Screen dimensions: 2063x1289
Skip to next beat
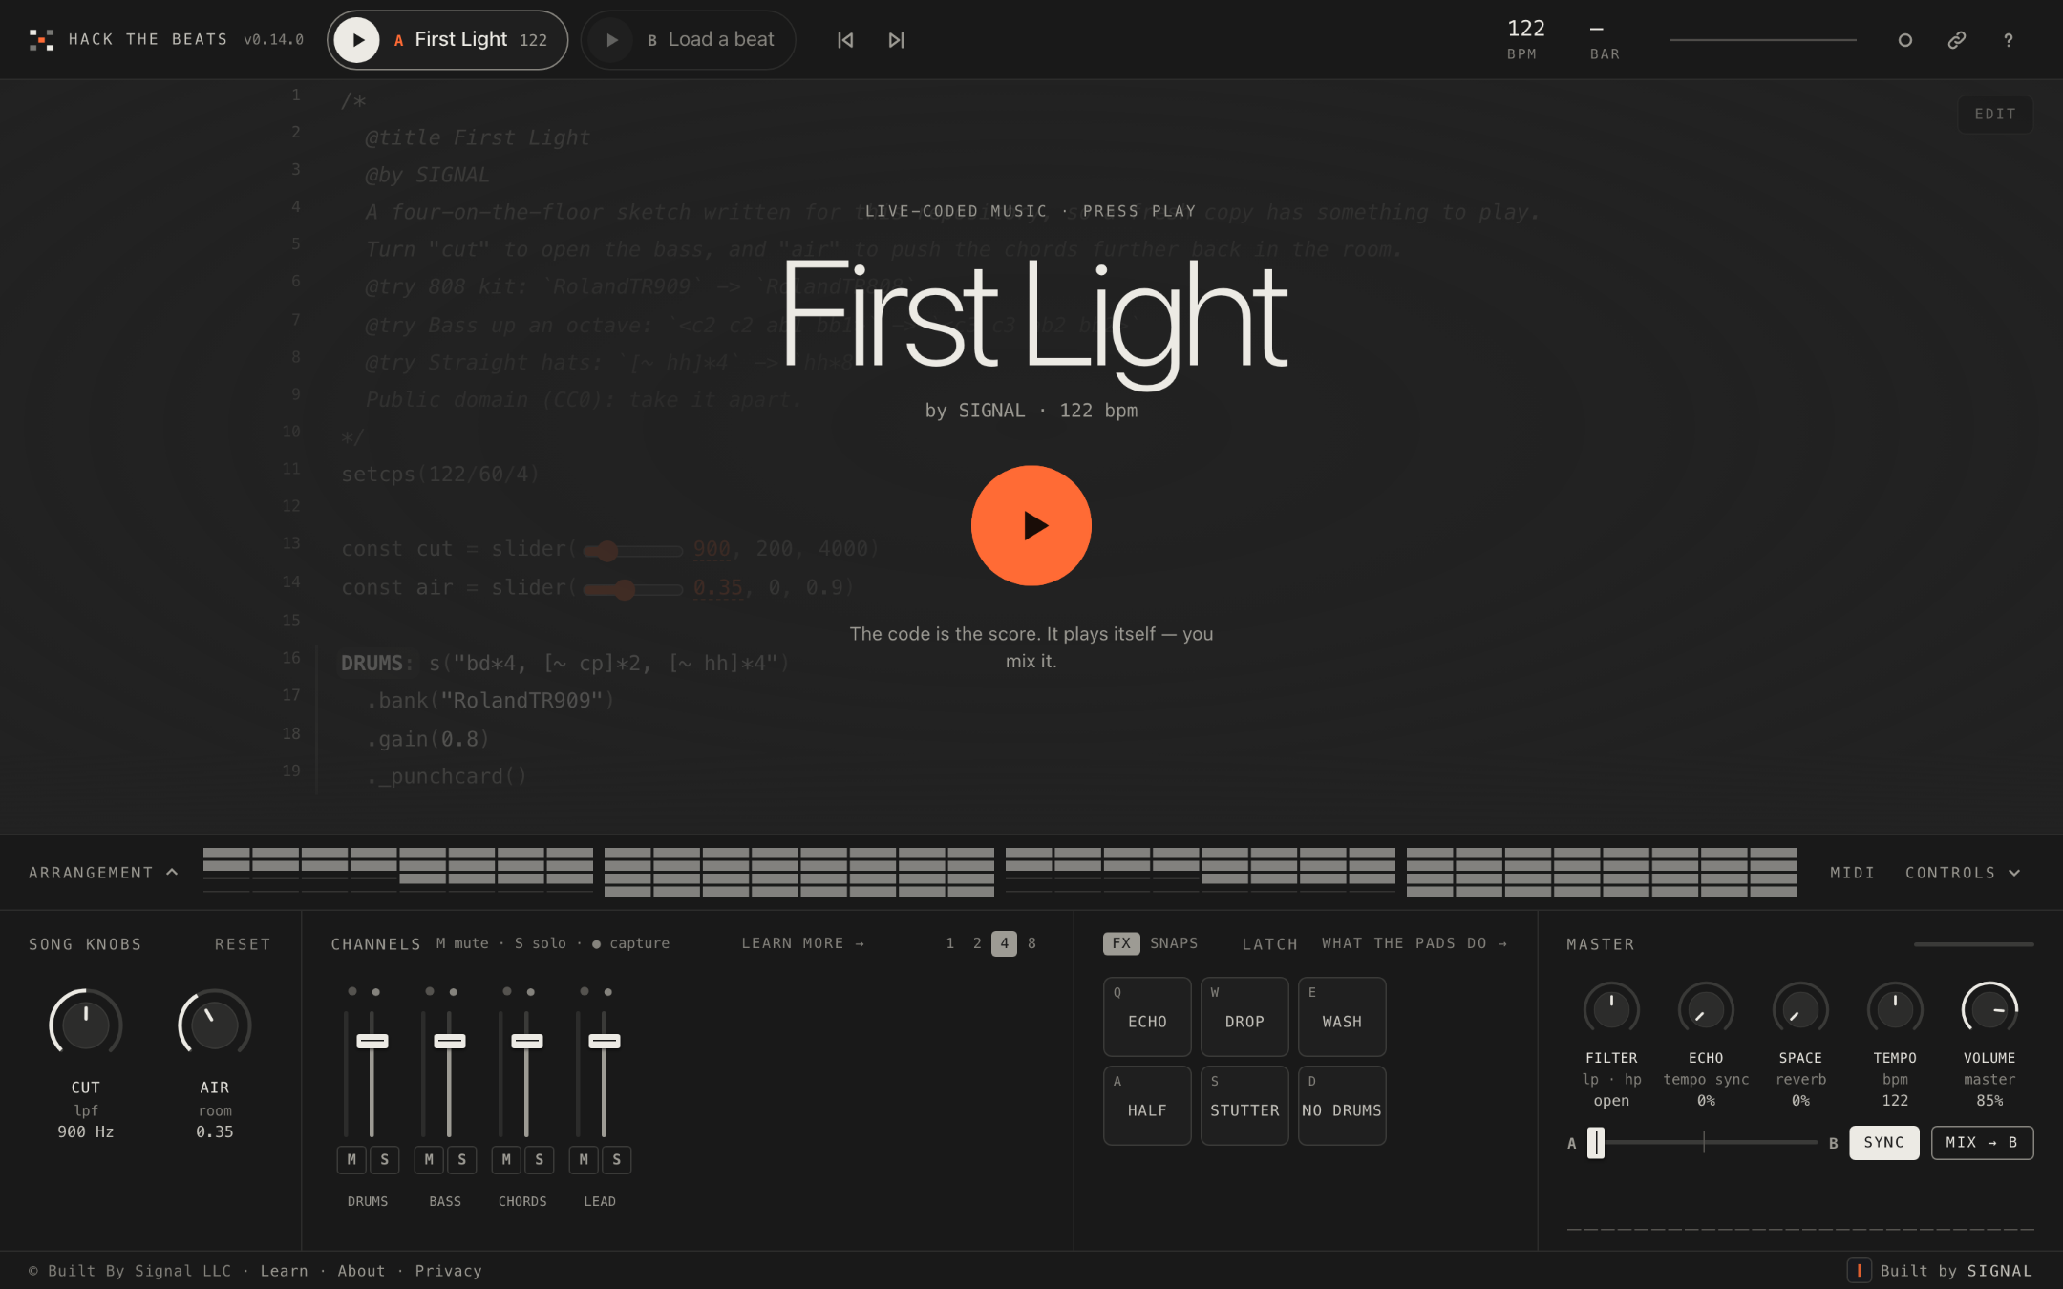tap(896, 40)
